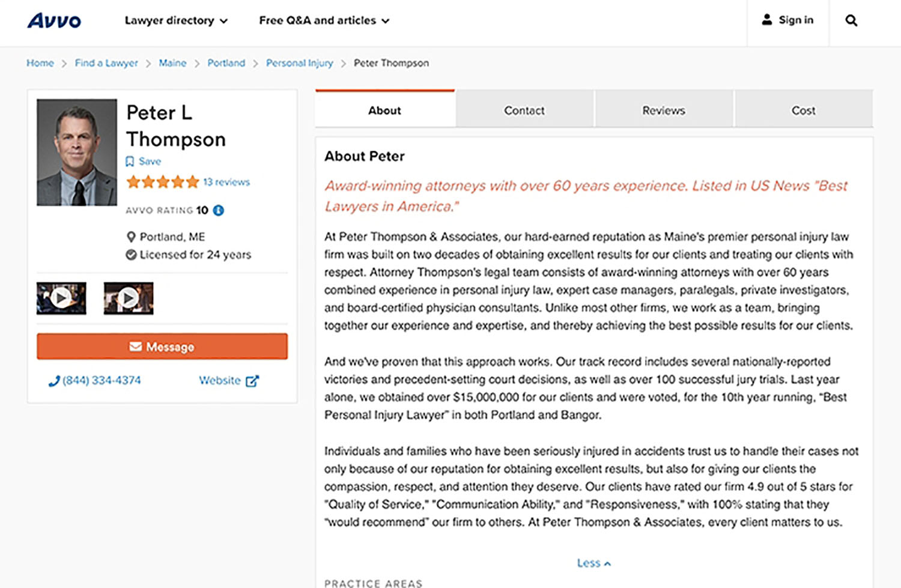901x588 pixels.
Task: Select the About tab
Action: 384,111
